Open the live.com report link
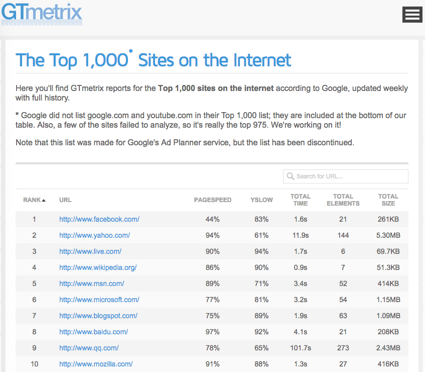This screenshot has width=425, height=372. [90, 251]
